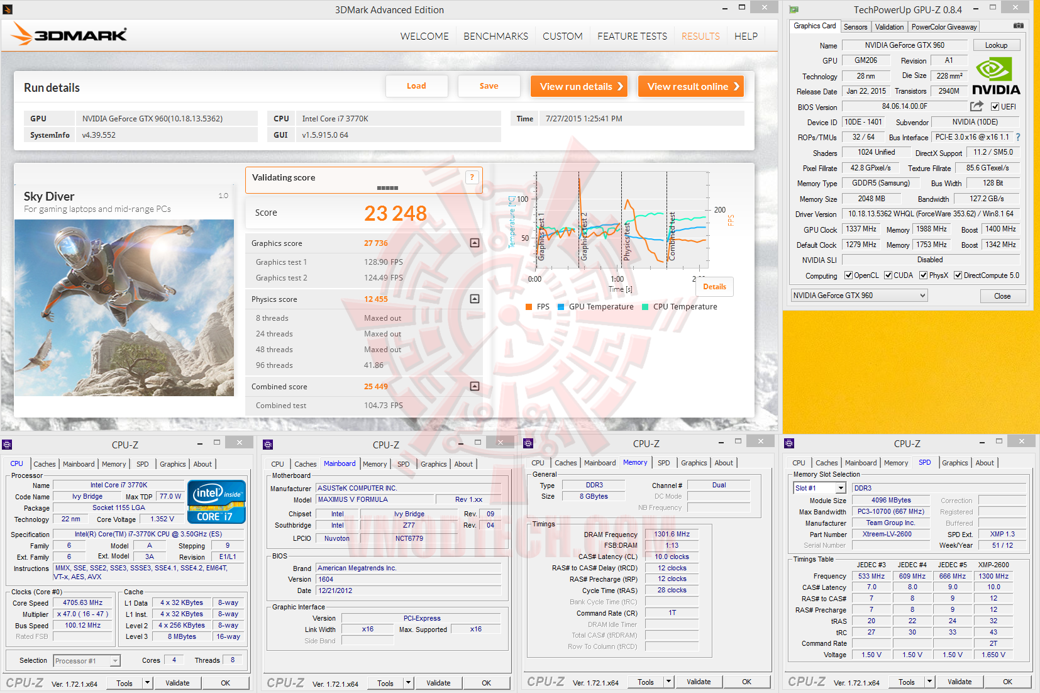The width and height of the screenshot is (1040, 693).
Task: Switch to the Sensors tab in GPU-Z
Action: [855, 27]
